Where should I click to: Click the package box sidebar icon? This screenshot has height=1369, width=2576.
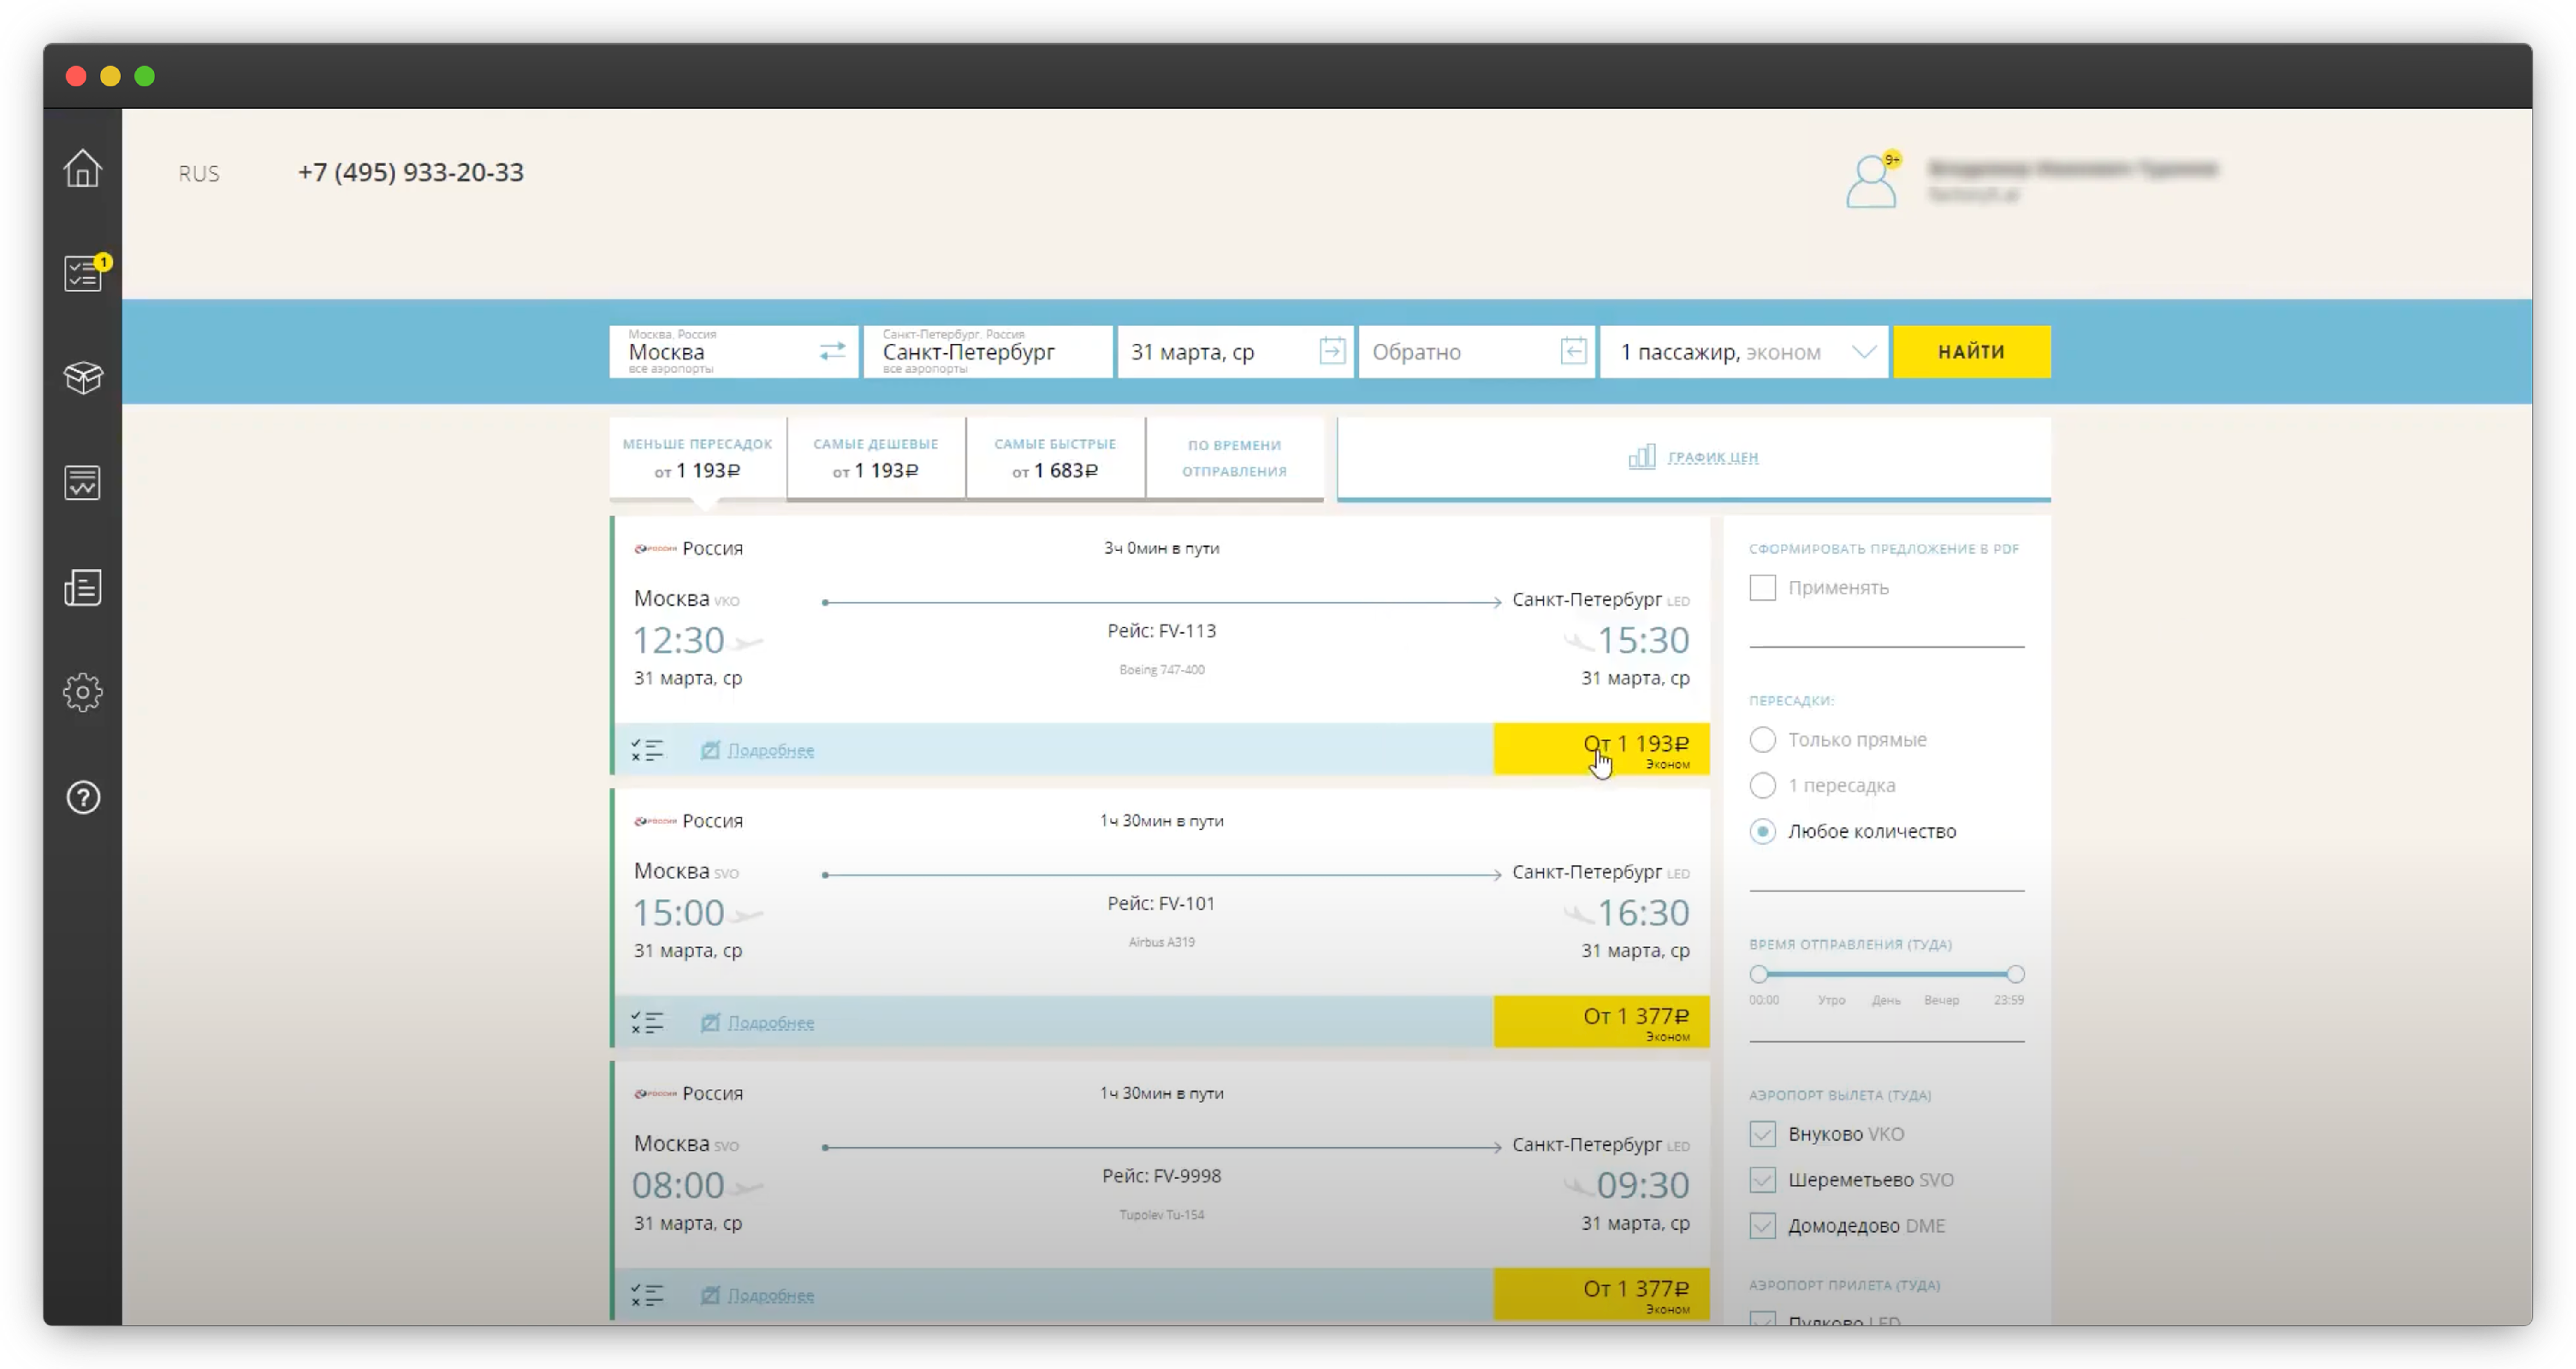click(x=83, y=378)
